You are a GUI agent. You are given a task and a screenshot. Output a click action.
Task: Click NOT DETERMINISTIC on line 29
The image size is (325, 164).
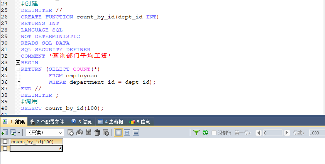click(x=50, y=36)
